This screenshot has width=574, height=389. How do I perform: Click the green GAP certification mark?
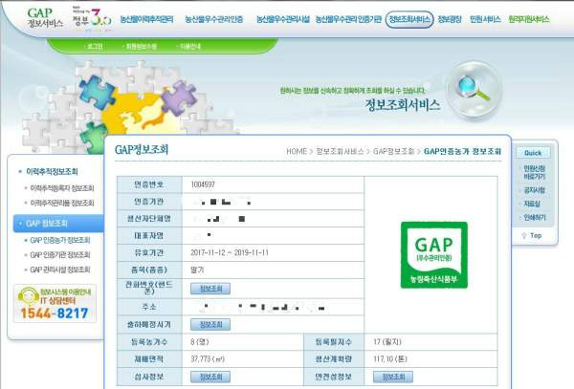(x=433, y=255)
